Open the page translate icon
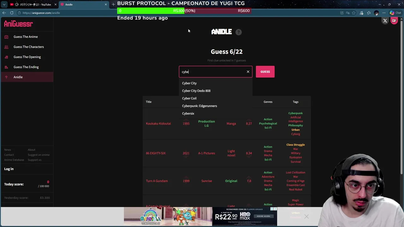Viewport: 404px width, 227px height. (x=348, y=13)
